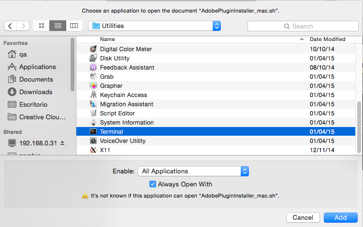This screenshot has width=363, height=227.
Task: Click the 10/10/14 date for Digital Color Meter
Action: (322, 49)
